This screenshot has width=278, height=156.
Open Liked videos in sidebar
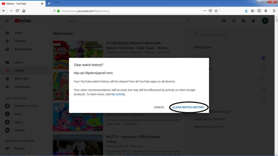tap(24, 87)
